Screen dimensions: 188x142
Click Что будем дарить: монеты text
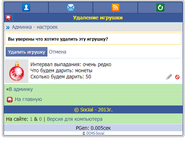click(61, 70)
